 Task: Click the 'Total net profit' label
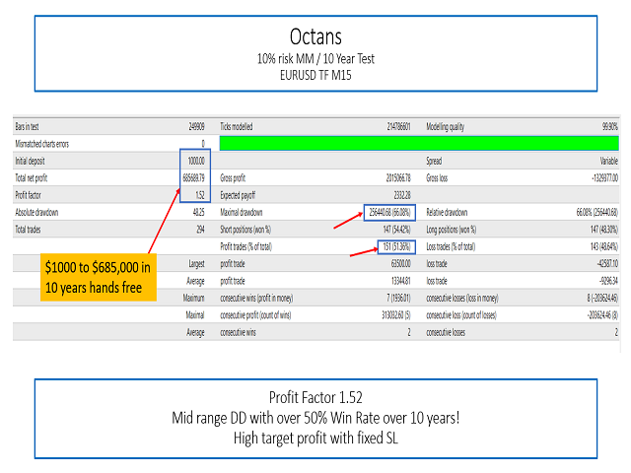tap(31, 177)
